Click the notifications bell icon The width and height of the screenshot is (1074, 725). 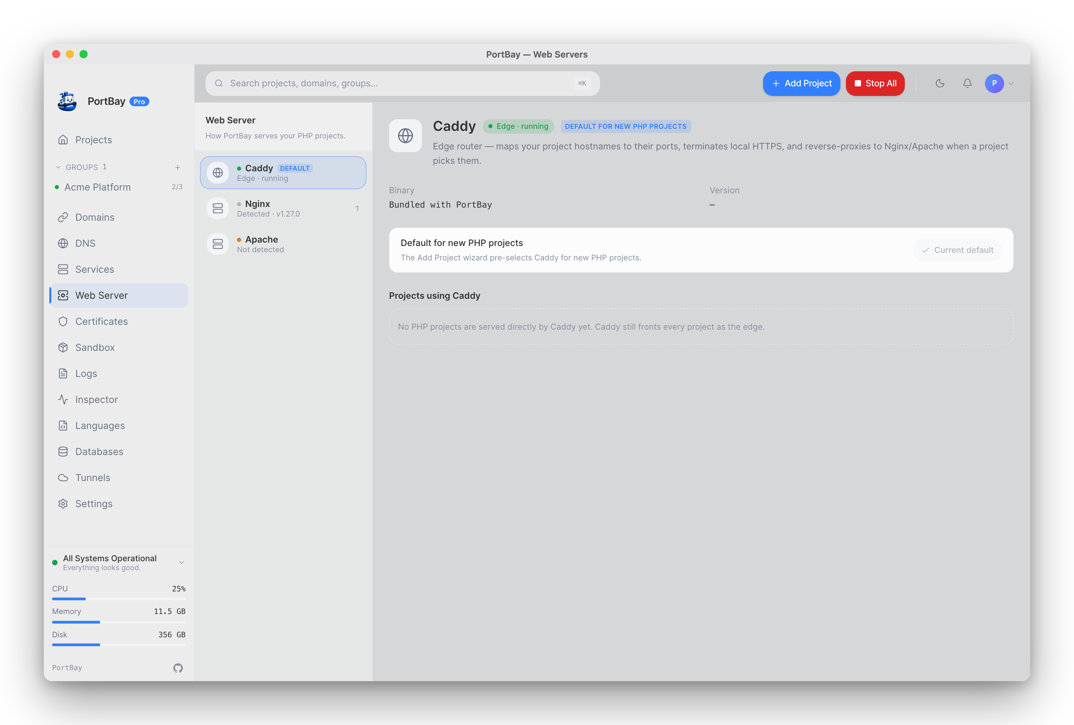967,83
